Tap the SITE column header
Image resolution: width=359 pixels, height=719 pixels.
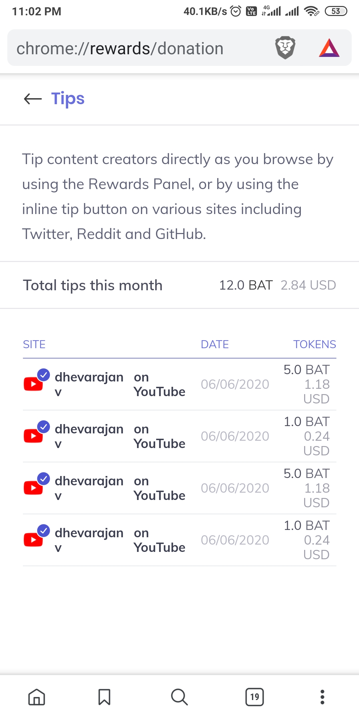click(x=34, y=344)
